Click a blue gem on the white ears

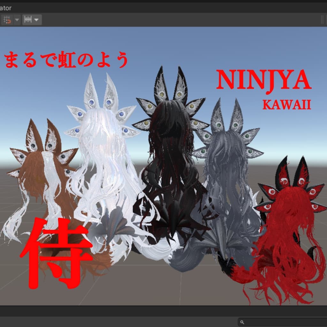91,103
